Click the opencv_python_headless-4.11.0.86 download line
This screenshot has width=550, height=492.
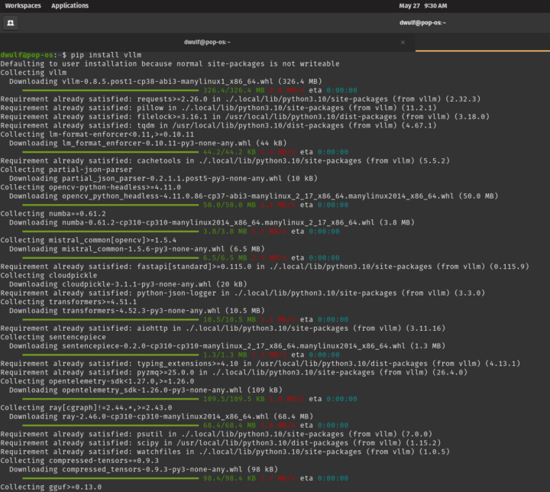(x=254, y=196)
